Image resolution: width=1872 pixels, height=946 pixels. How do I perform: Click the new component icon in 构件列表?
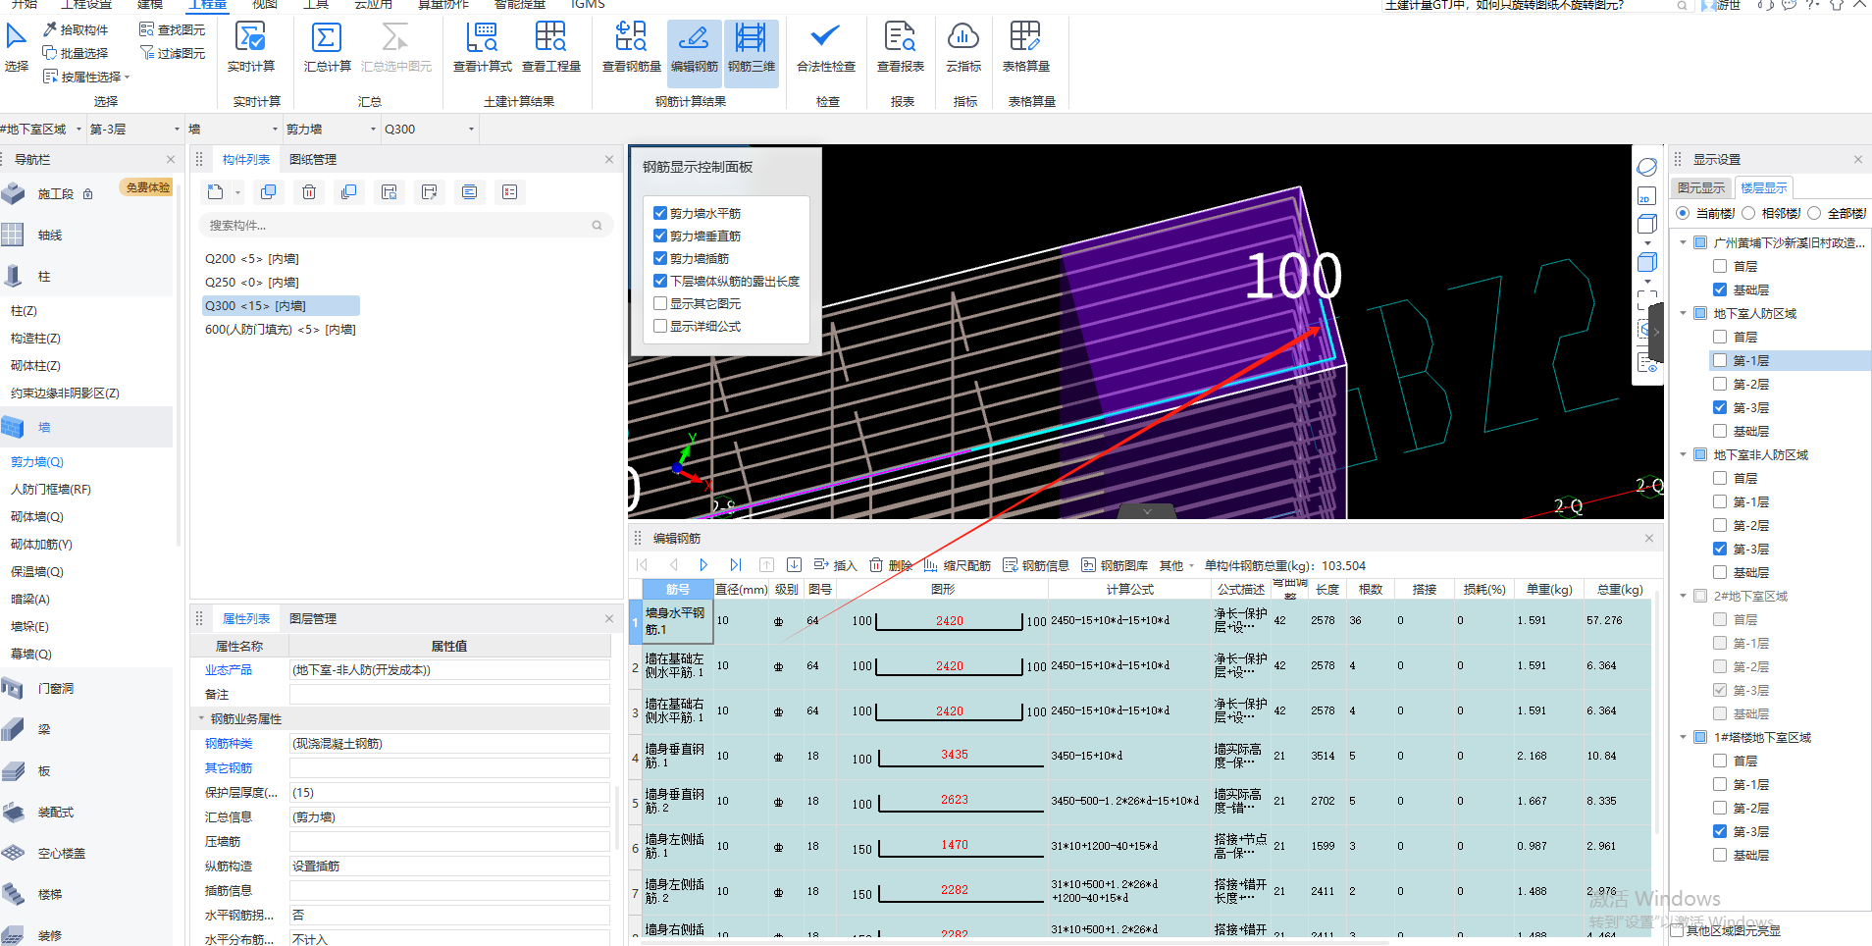pyautogui.click(x=217, y=192)
